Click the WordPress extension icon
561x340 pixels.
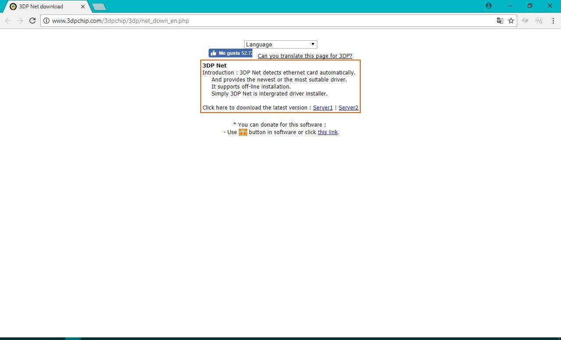[540, 21]
